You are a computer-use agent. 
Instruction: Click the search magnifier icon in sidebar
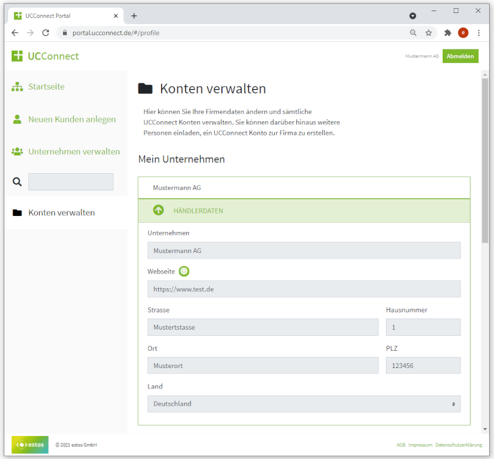point(17,182)
